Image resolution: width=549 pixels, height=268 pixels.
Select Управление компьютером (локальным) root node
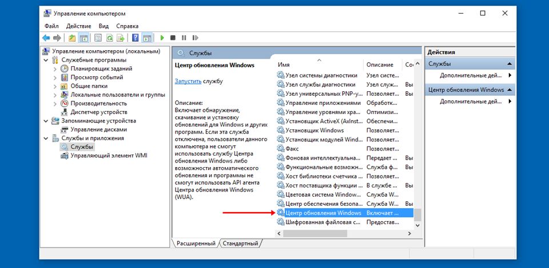[106, 51]
